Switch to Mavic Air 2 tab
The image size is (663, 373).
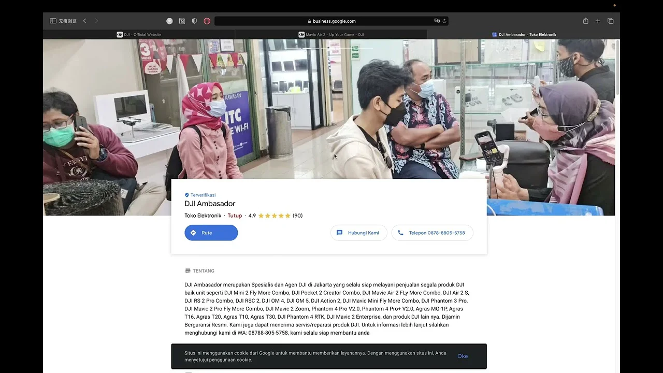pyautogui.click(x=331, y=35)
